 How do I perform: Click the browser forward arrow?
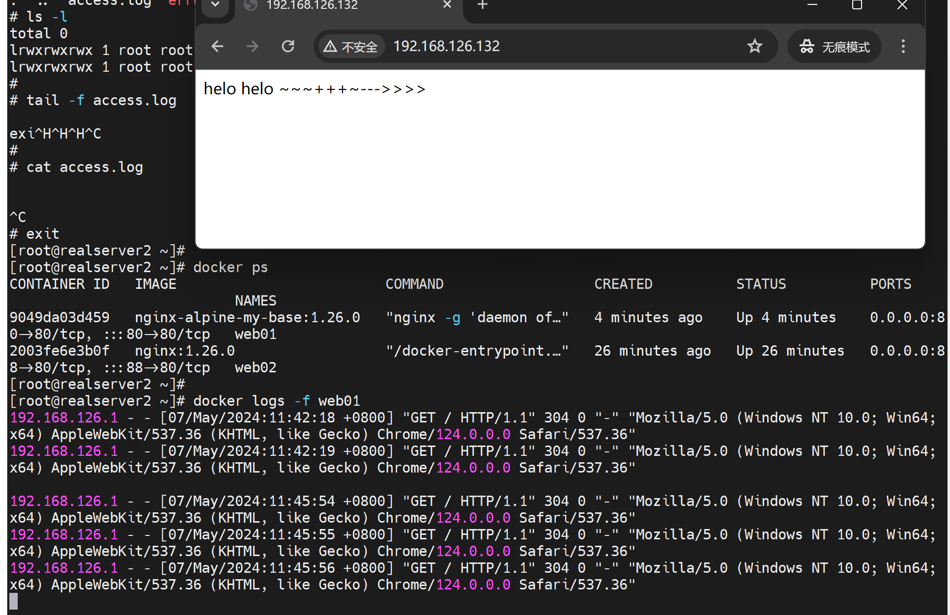point(252,47)
